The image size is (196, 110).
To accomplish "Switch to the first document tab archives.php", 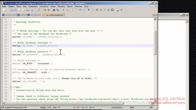I will point(9,15).
